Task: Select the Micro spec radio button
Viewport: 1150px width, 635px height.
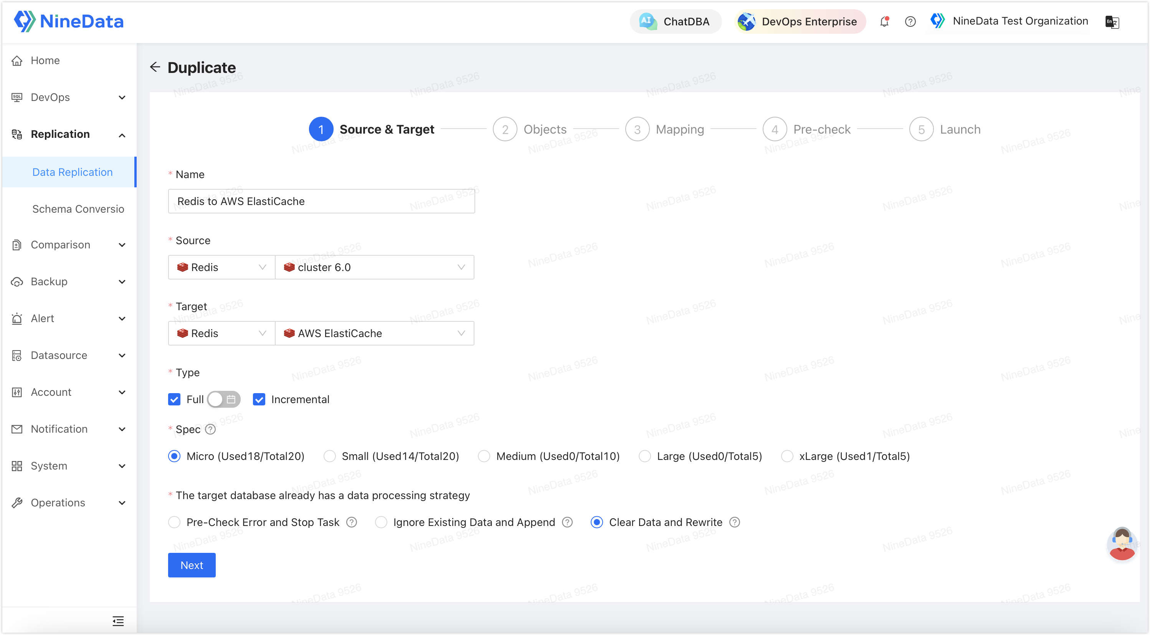Action: [174, 456]
